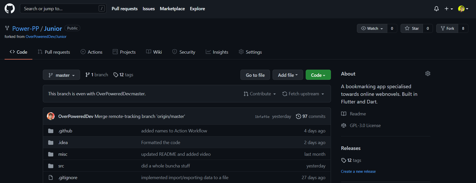Click Create a new release
The width and height of the screenshot is (476, 183).
pyautogui.click(x=358, y=172)
